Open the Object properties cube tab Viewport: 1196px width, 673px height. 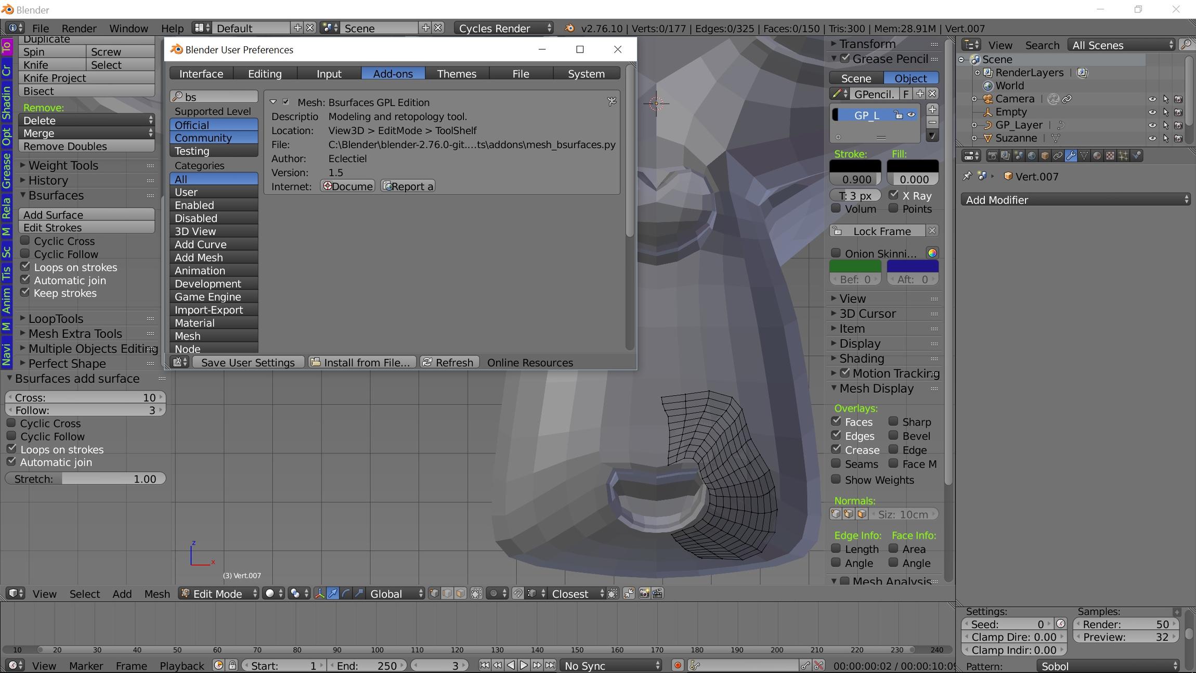(1044, 156)
